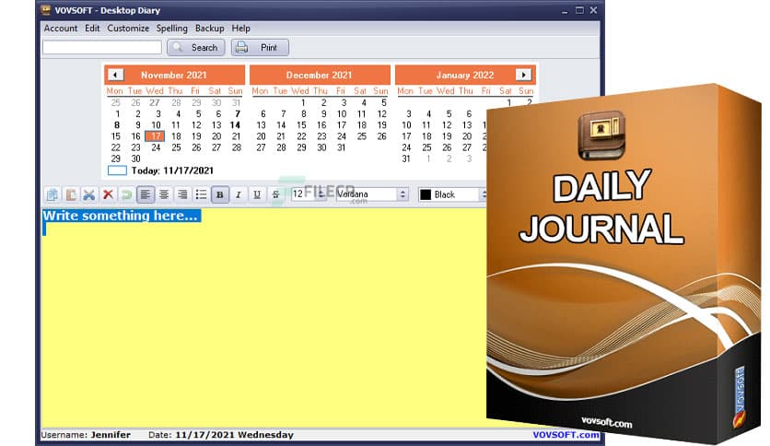770x446 pixels.
Task: Select December 31 in calendar
Action: click(342, 147)
